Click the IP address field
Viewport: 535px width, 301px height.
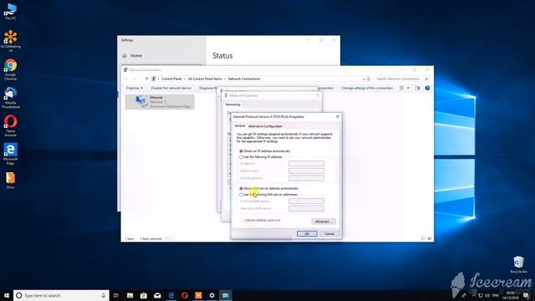[x=306, y=164]
